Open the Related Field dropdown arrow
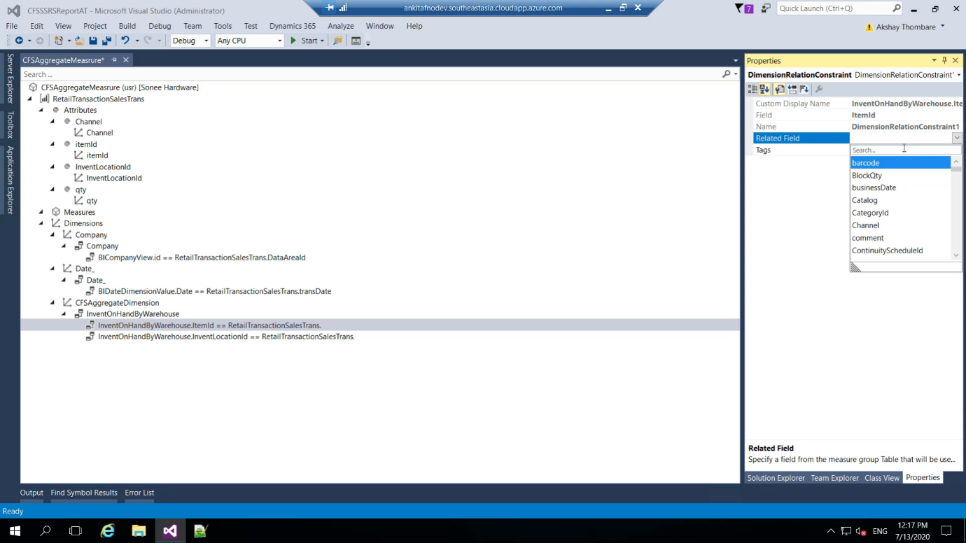This screenshot has height=543, width=966. 956,139
